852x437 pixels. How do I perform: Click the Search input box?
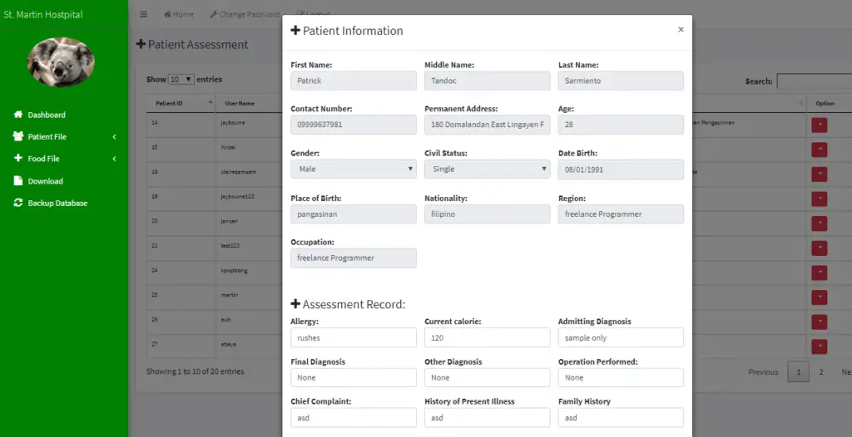(814, 81)
